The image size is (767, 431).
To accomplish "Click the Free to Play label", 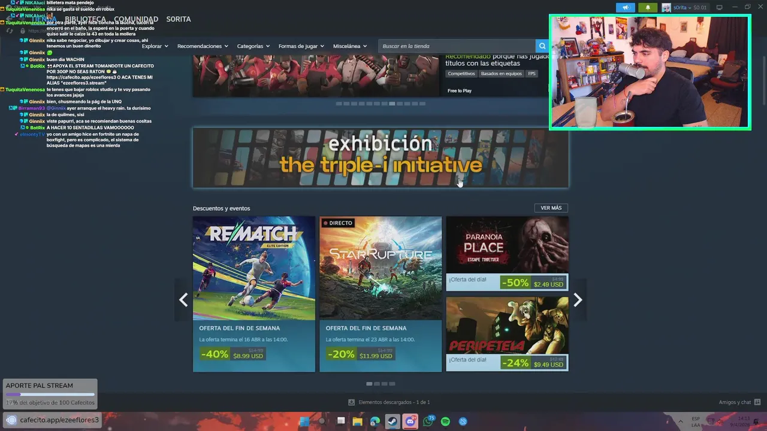I will [460, 91].
